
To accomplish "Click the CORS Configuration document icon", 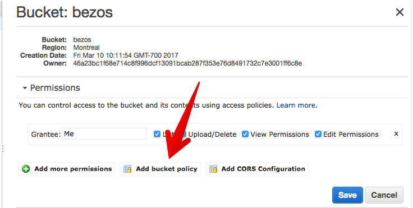I will tap(213, 169).
